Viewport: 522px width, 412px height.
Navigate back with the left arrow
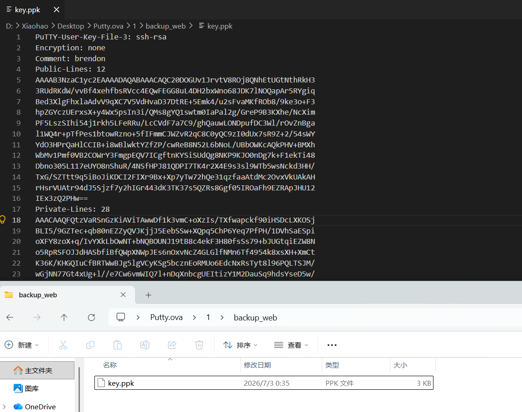click(10, 317)
